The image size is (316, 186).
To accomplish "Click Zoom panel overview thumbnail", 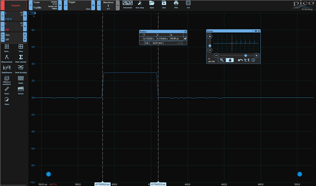I will [x=236, y=43].
